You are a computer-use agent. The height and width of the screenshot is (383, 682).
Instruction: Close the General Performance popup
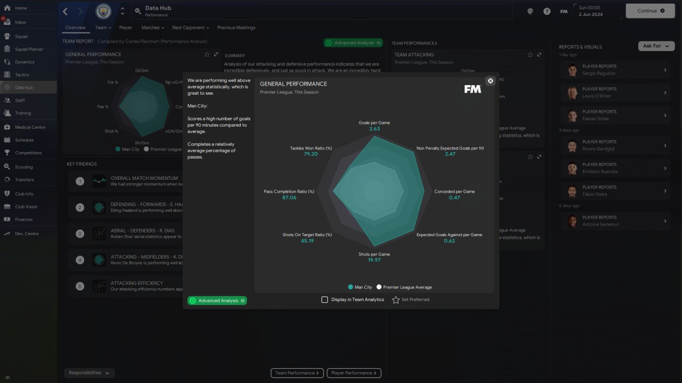click(491, 81)
